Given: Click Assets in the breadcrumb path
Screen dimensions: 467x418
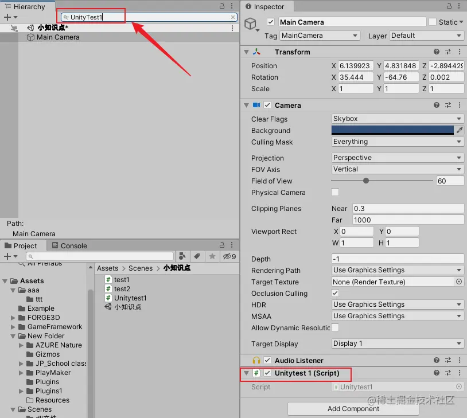Looking at the screenshot, I should point(107,268).
